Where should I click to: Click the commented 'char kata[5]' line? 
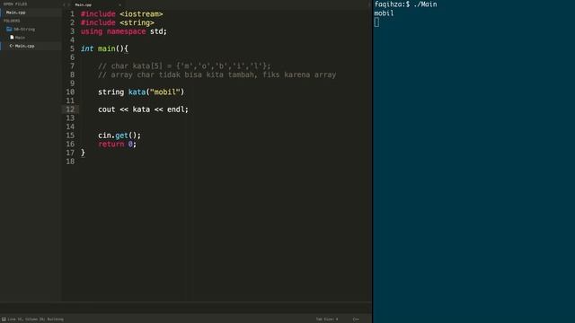(184, 66)
